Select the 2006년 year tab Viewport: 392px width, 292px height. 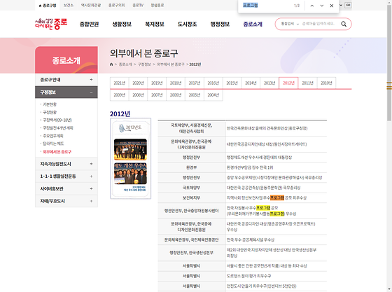click(176, 95)
